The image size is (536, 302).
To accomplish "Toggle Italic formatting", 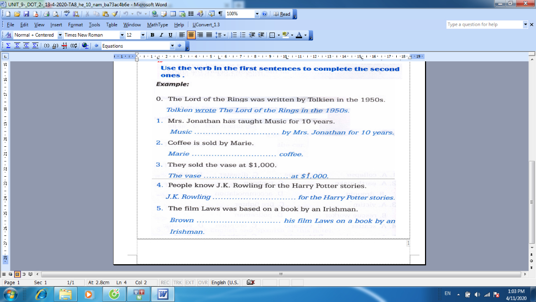I will tap(161, 35).
